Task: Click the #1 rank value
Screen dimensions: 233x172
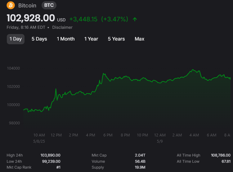Action: pos(58,167)
